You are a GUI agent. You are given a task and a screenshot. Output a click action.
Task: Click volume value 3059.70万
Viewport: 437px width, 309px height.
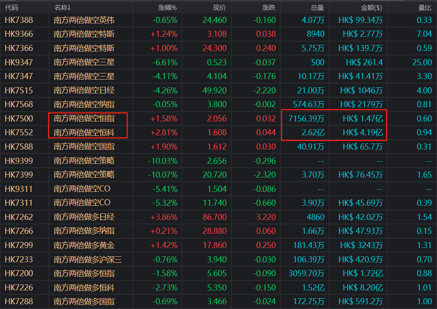306,273
